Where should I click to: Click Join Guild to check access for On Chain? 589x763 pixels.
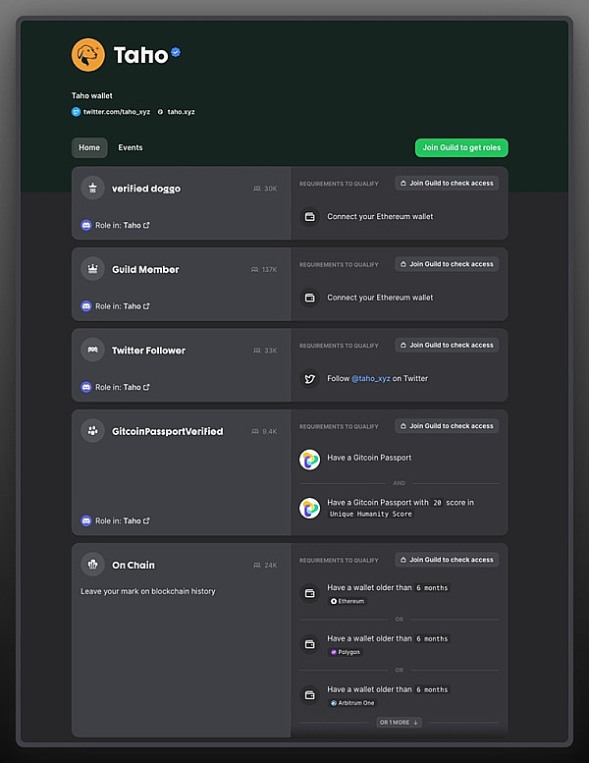coord(447,560)
